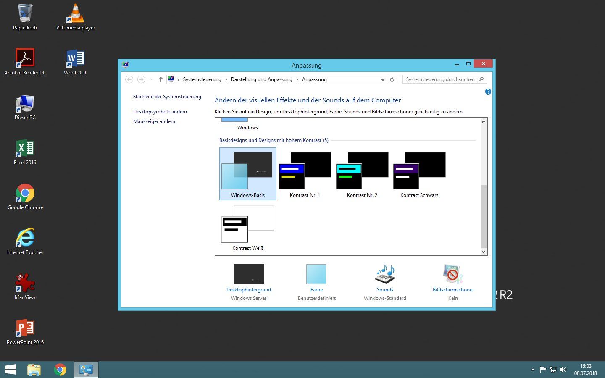This screenshot has width=605, height=378.
Task: Launch Chrome from the taskbar
Action: (x=60, y=370)
